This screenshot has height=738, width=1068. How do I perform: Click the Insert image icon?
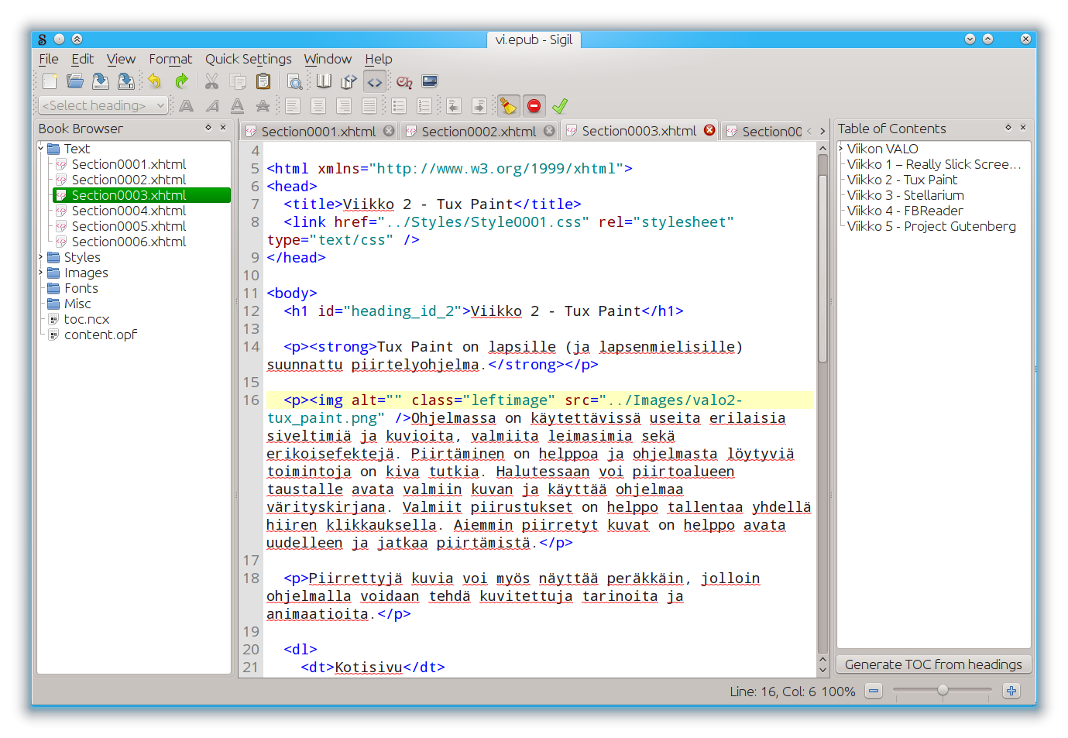coord(430,81)
